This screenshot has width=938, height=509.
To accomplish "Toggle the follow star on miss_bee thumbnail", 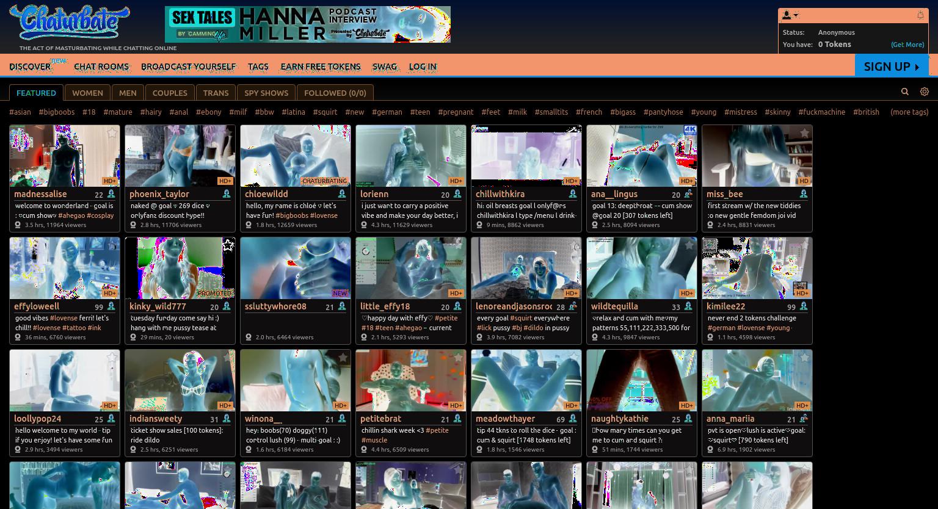I will point(804,132).
